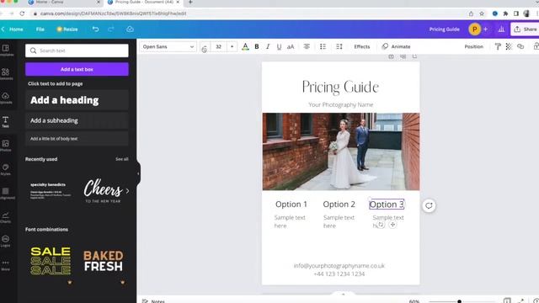Open the text color picker
Screen dimensions: 539x303
pos(245,47)
